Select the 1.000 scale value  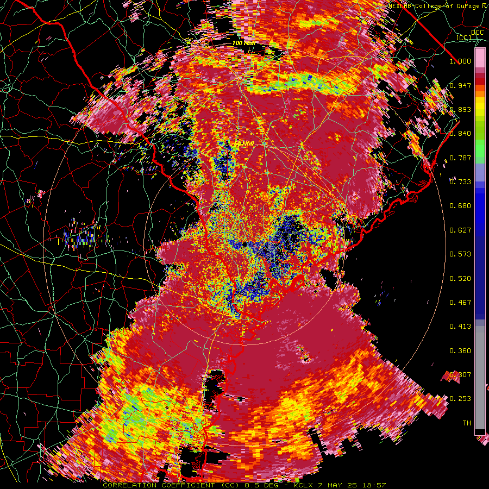(460, 61)
